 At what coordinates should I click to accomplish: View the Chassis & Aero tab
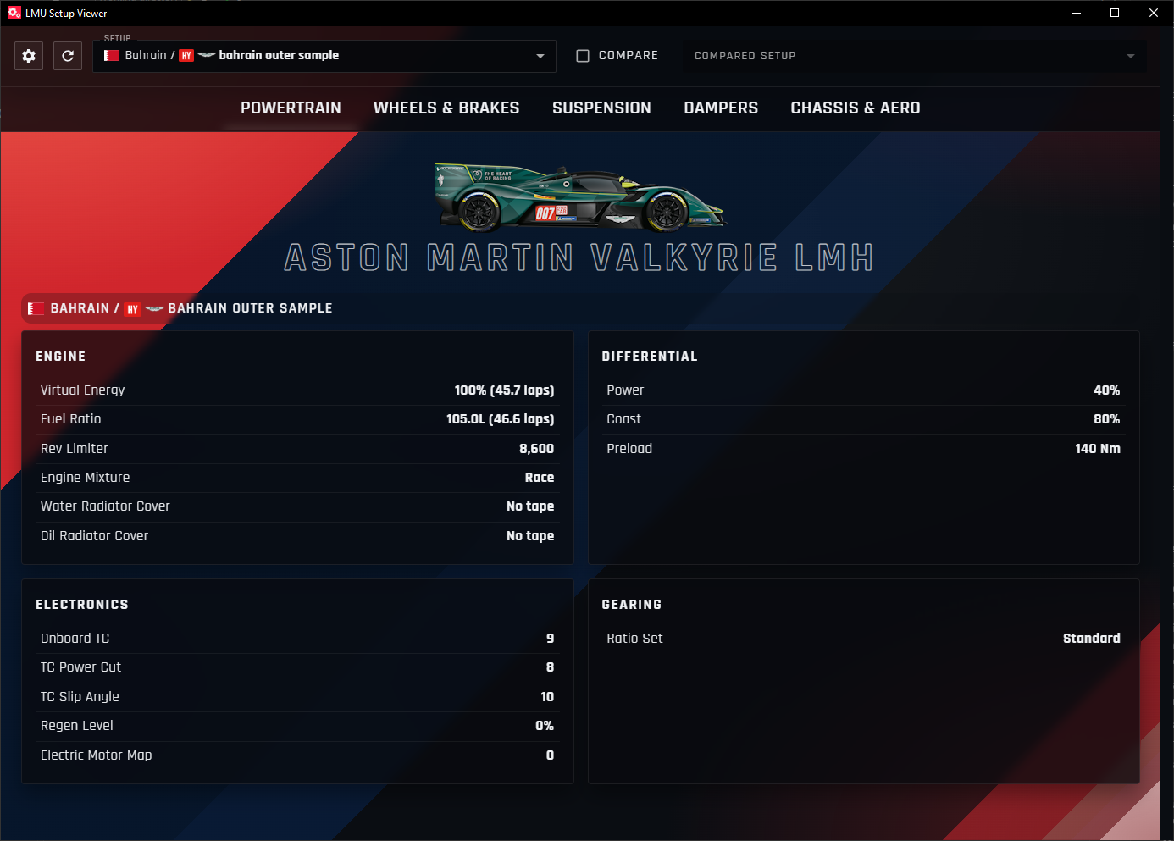pos(856,108)
